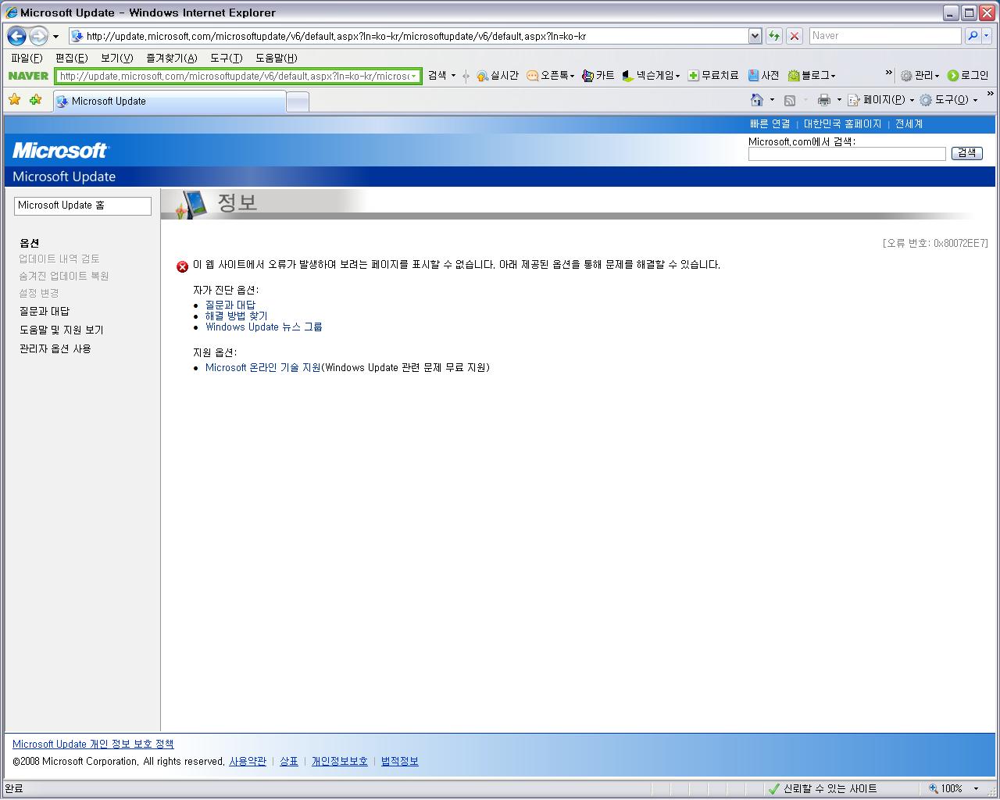Image resolution: width=1000 pixels, height=800 pixels.
Task: Click the Home icon in command bar
Action: pyautogui.click(x=756, y=100)
